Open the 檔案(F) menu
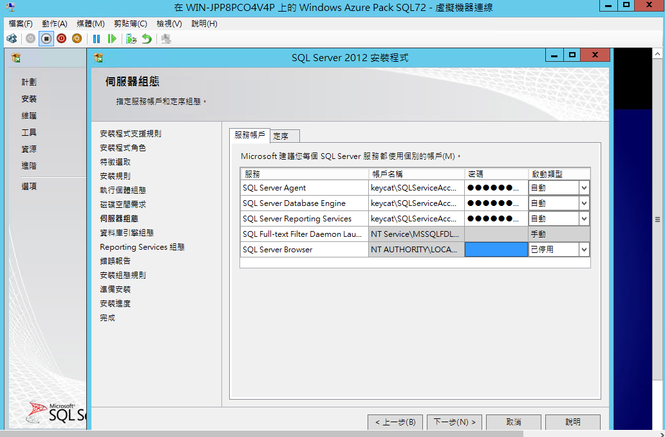This screenshot has width=665, height=437. coord(21,24)
